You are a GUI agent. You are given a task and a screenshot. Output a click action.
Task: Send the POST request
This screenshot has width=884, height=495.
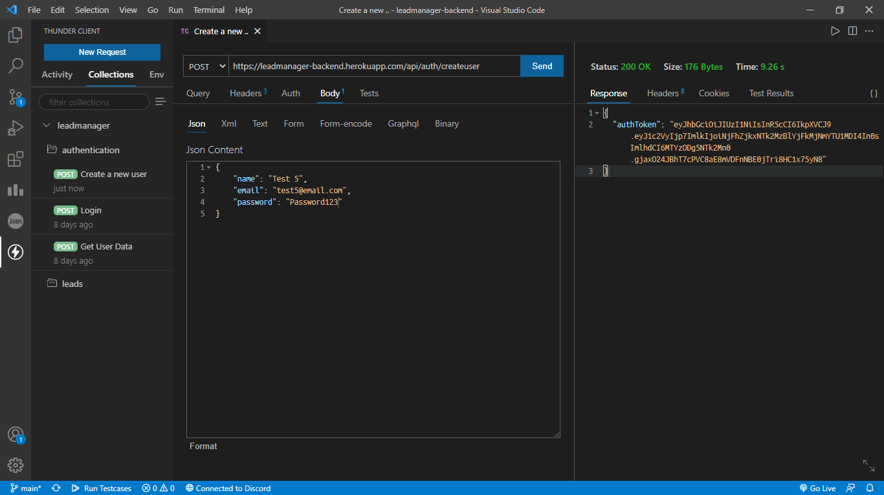542,66
